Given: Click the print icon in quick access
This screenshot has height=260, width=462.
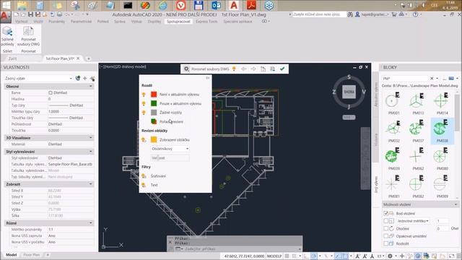Looking at the screenshot, I should tap(59, 14).
